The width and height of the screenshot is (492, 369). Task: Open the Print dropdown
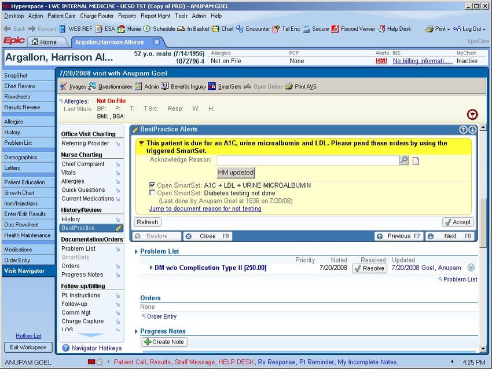(438, 29)
